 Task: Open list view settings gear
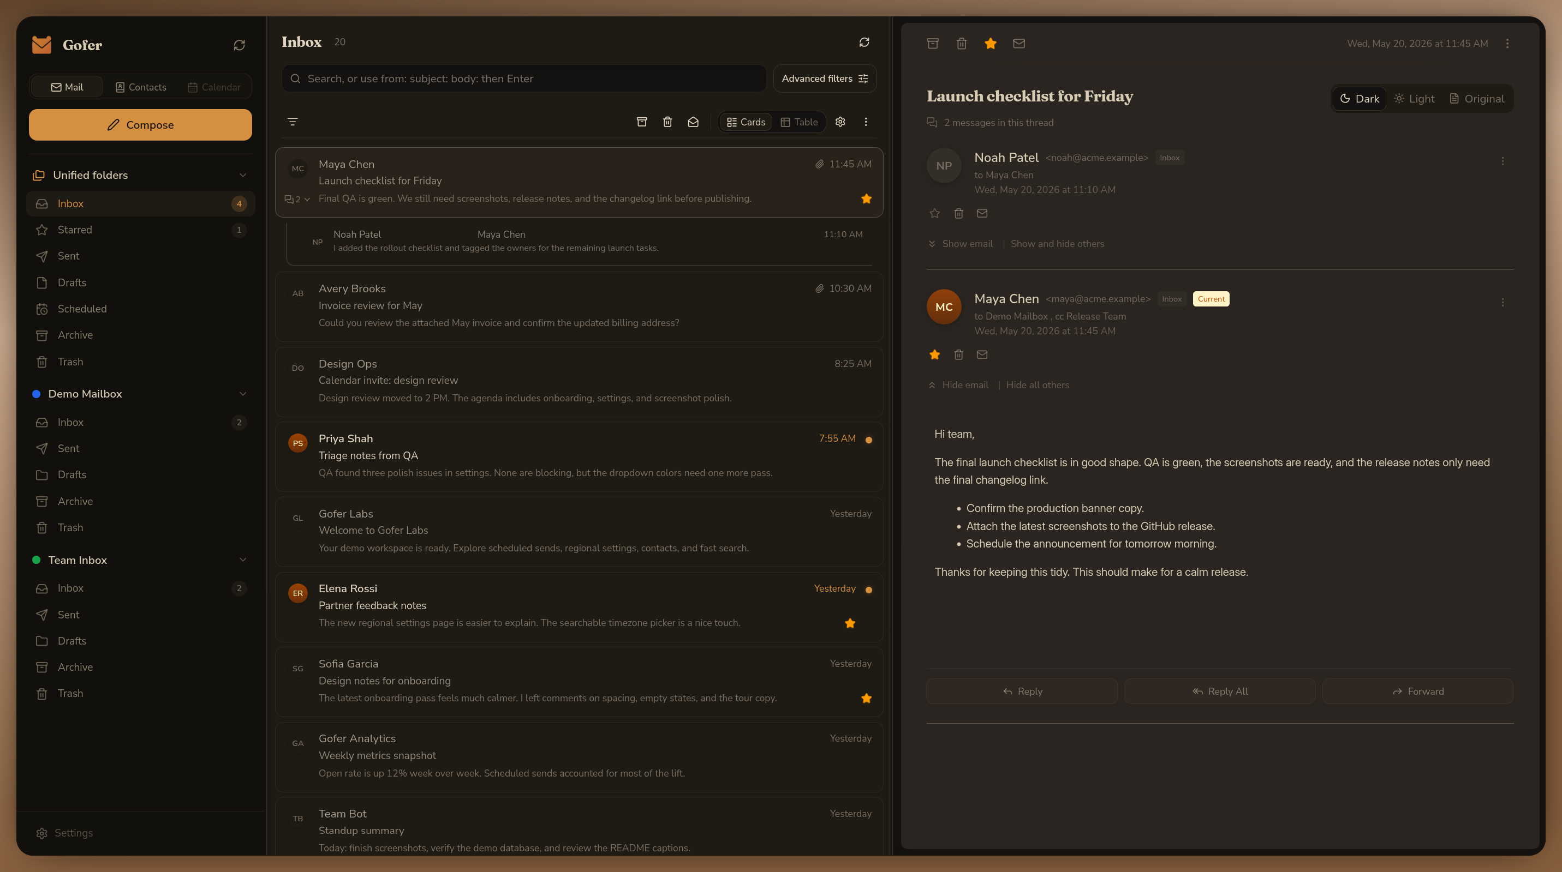tap(840, 122)
